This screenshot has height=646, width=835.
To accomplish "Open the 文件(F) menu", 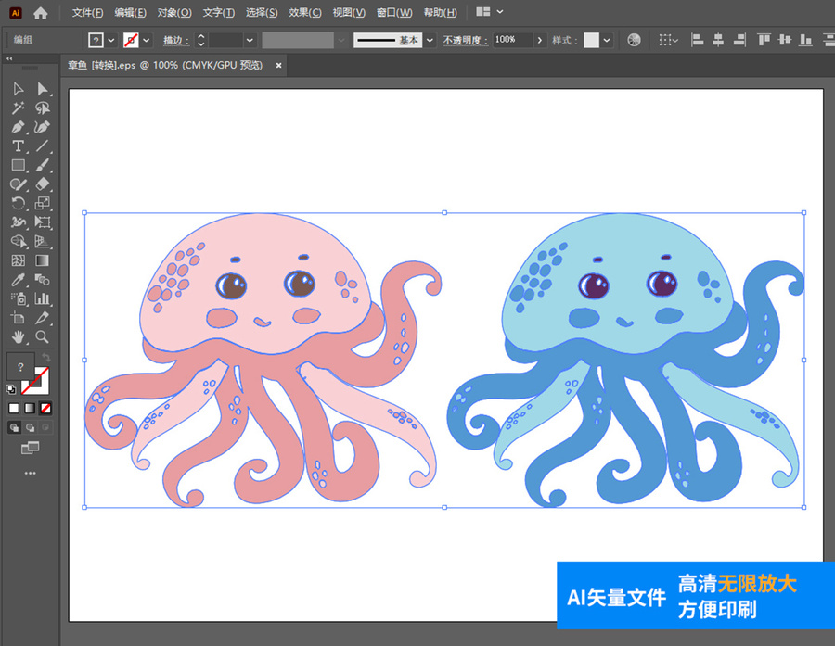I will tap(87, 12).
